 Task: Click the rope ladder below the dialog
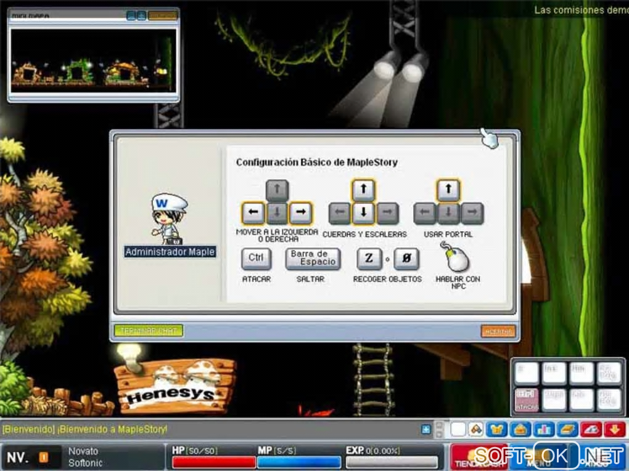point(373,380)
